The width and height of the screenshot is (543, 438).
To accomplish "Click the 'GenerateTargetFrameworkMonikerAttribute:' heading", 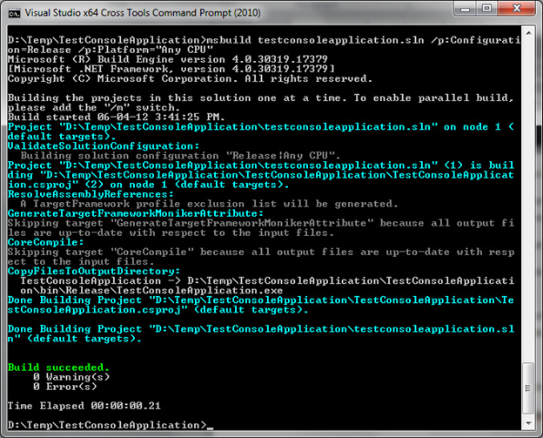I will pos(136,213).
